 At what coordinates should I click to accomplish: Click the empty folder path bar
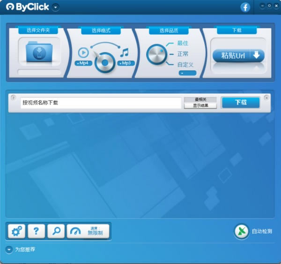39,72
